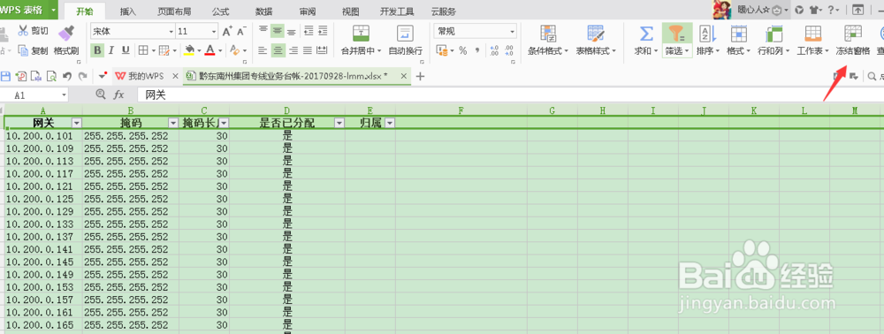Click the red font color A

tap(210, 50)
